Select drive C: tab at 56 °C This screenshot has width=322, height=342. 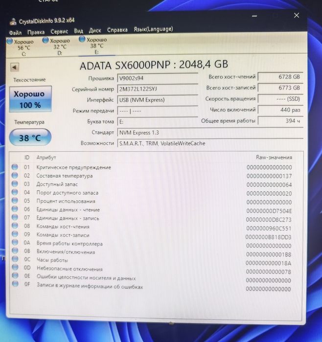pyautogui.click(x=21, y=47)
